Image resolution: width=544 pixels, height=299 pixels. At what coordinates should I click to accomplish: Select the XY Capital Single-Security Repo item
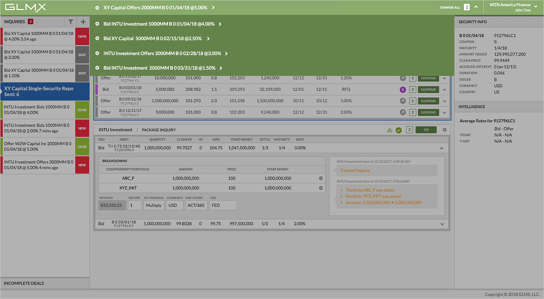coord(45,92)
